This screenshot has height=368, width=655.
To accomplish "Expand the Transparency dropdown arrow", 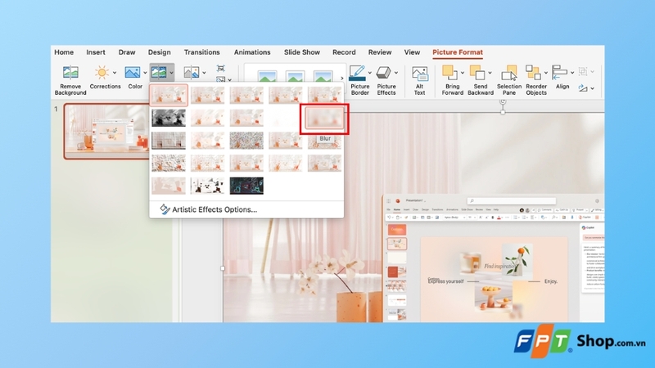I will [204, 73].
